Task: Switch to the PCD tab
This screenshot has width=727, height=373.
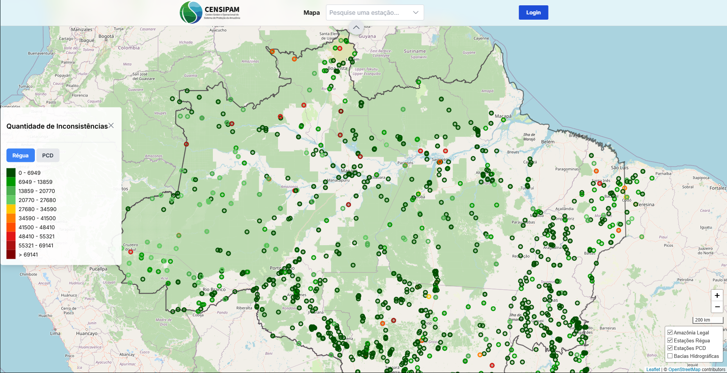Action: 48,155
